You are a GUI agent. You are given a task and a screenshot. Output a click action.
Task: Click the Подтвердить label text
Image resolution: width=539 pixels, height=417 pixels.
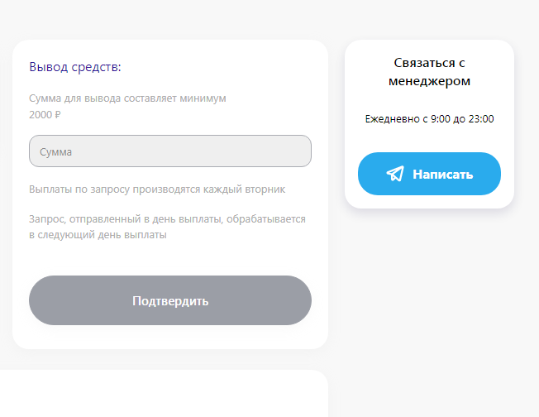coord(170,301)
